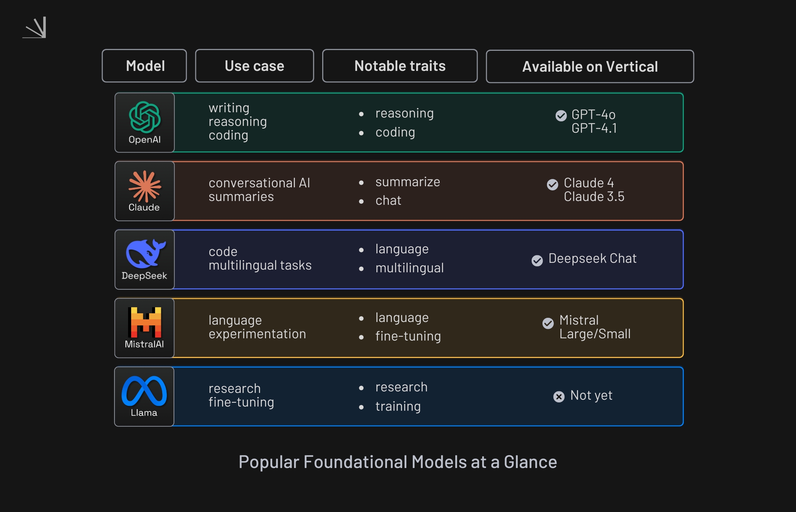Click 'code' in DeepSeek use case
796x512 pixels.
(223, 252)
